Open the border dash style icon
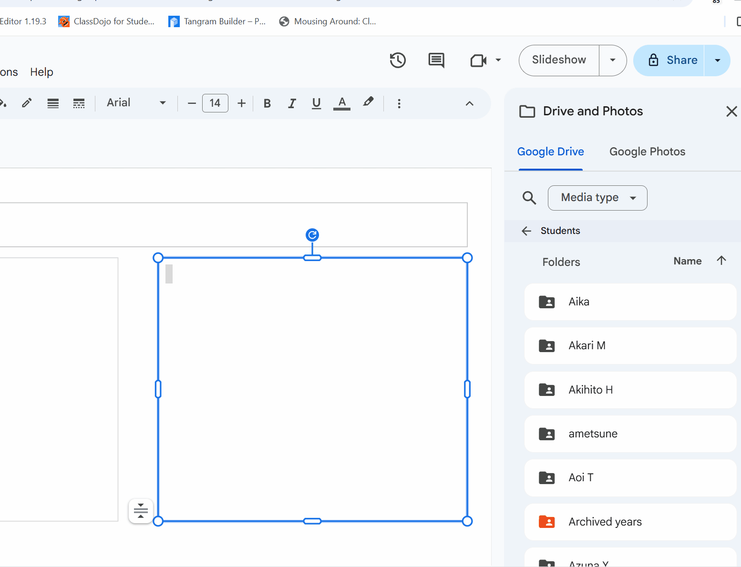741x567 pixels. (79, 103)
